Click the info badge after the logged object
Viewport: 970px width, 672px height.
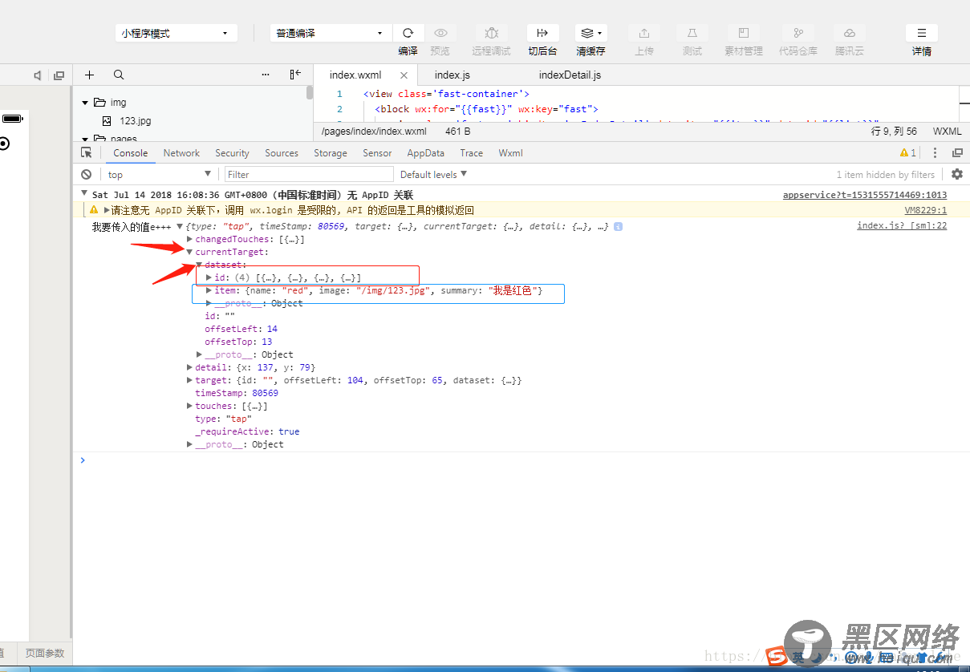click(x=619, y=227)
